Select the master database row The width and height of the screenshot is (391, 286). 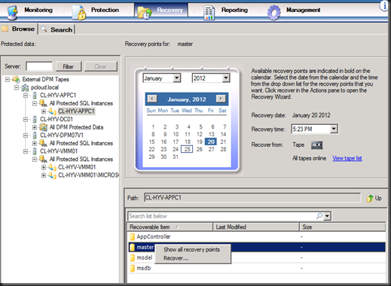coord(257,248)
